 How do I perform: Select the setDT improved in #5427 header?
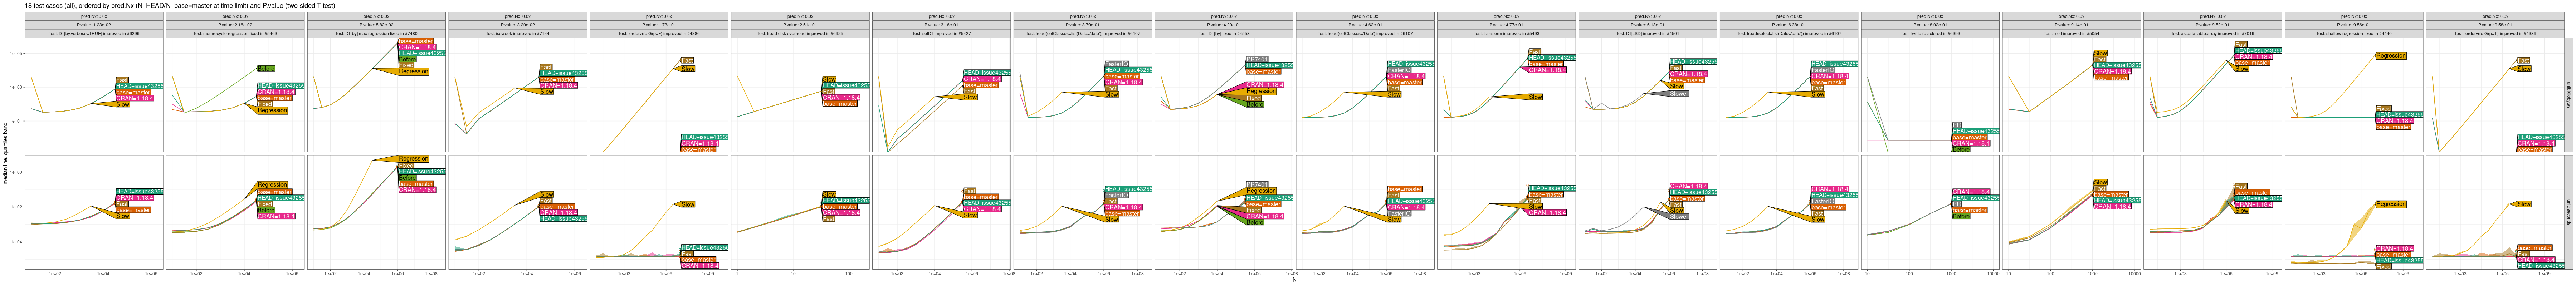tap(941, 33)
